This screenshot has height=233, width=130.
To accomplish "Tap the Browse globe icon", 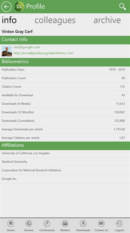I will pyautogui.click(x=29, y=223).
